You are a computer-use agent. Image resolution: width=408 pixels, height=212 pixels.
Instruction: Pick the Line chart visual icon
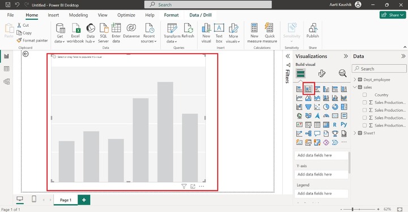(299, 98)
